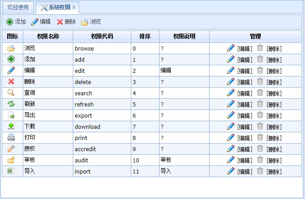Select the 'inport' code cell
This screenshot has width=305, height=199.
click(x=102, y=171)
